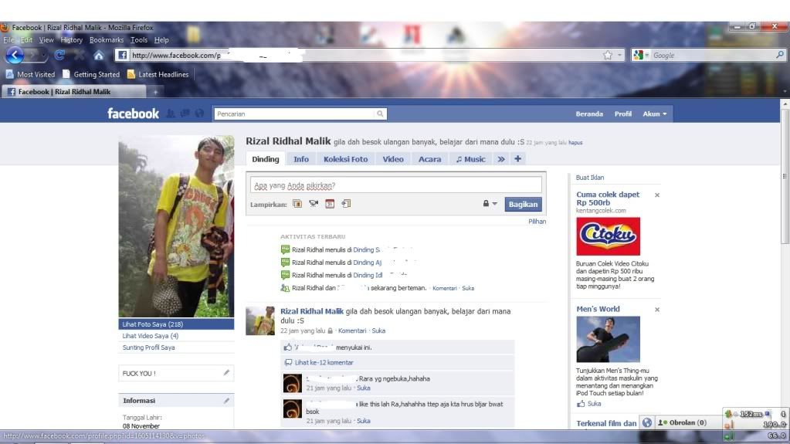
Task: Open the File menu
Action: point(8,40)
